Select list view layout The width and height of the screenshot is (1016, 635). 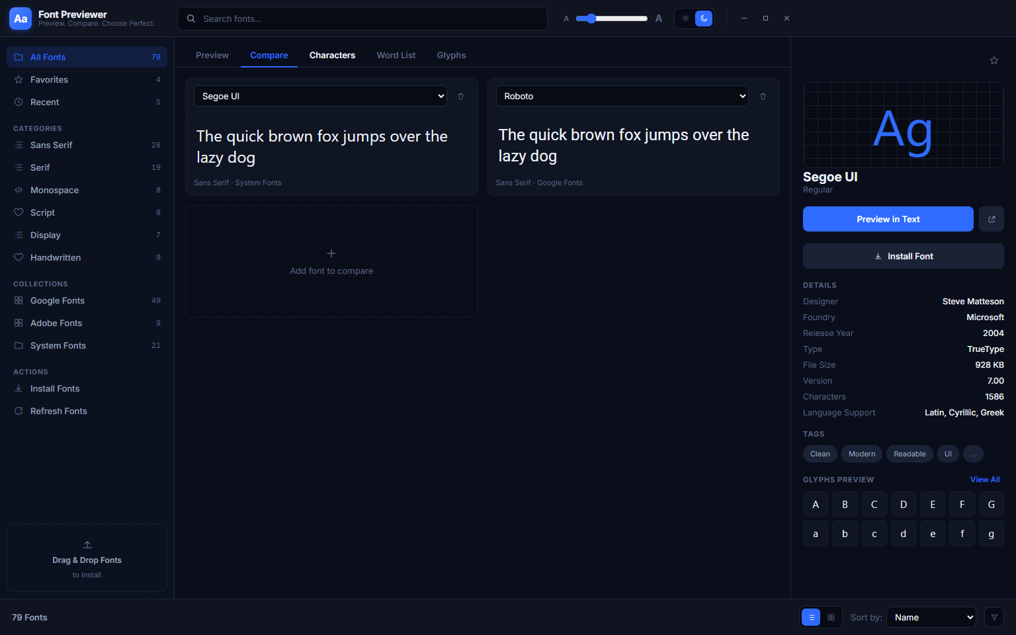[x=811, y=617]
